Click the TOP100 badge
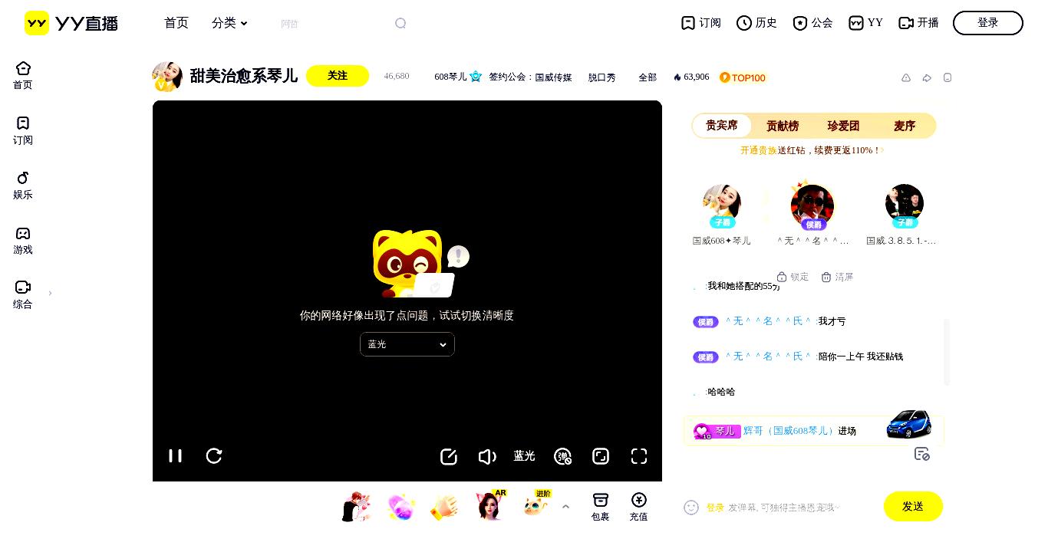 pos(743,77)
